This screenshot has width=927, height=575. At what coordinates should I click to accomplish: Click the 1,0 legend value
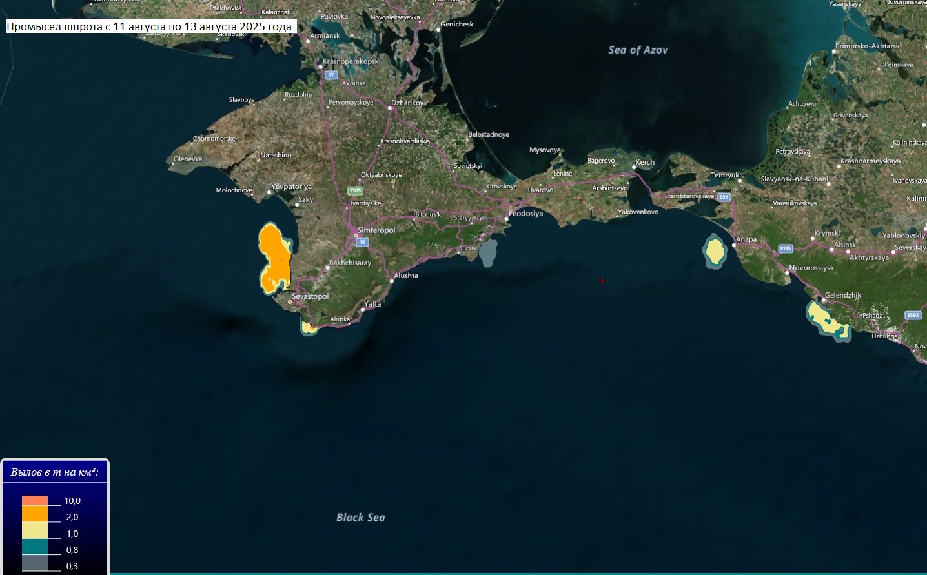(72, 534)
